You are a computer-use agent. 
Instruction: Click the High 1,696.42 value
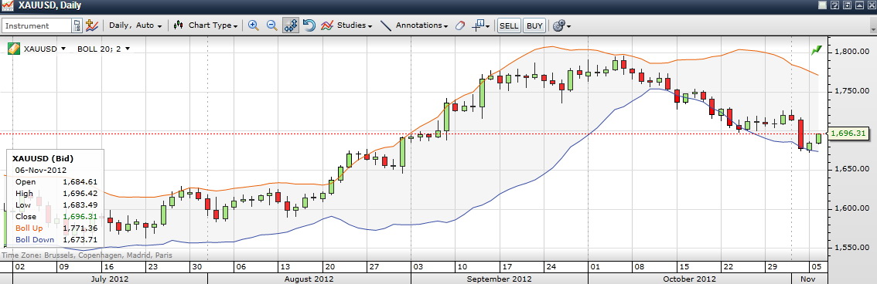(x=80, y=193)
